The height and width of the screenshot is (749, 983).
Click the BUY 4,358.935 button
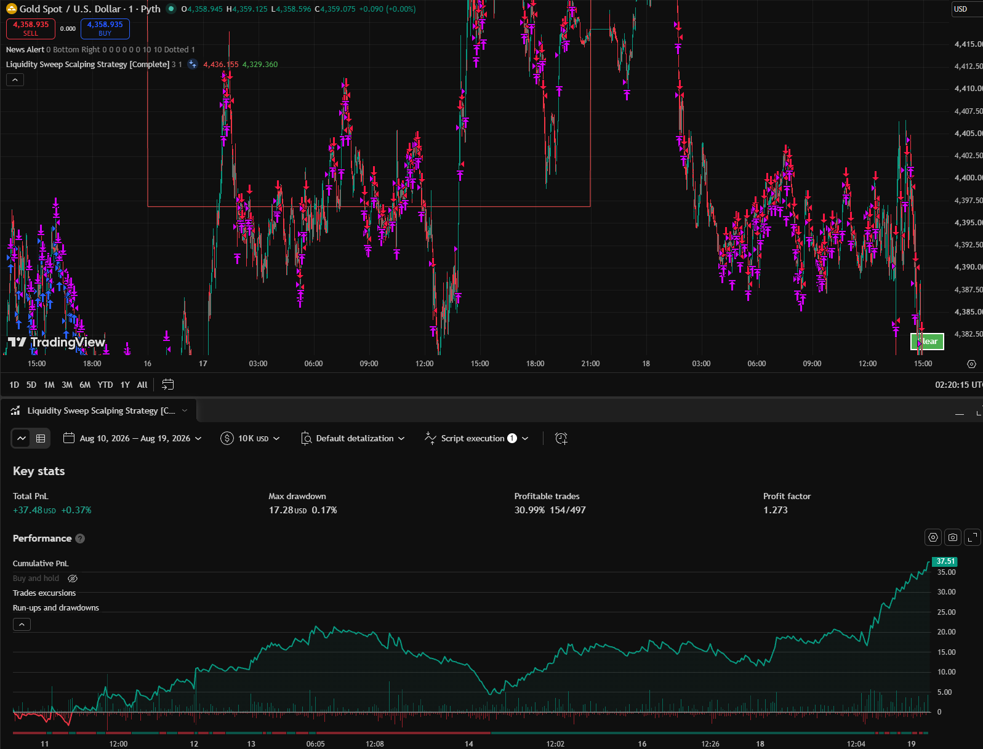[x=105, y=28]
